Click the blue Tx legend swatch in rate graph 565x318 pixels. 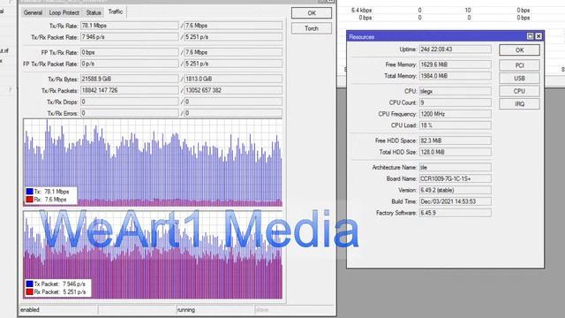(x=29, y=192)
